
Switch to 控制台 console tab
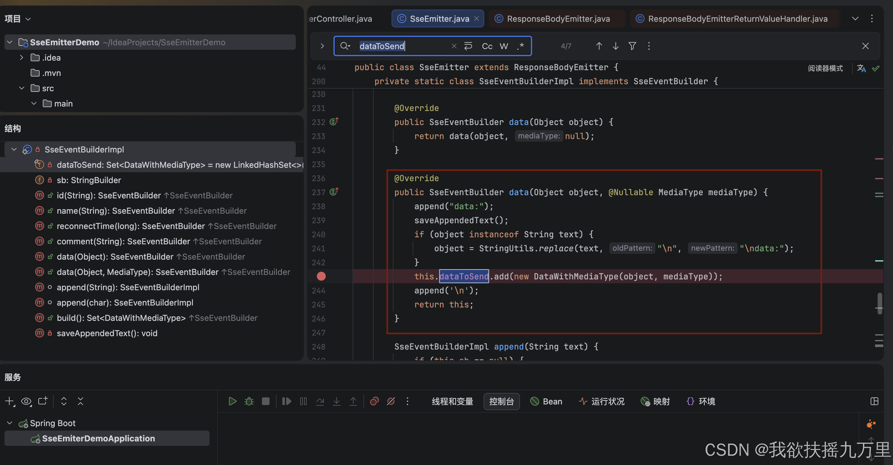(501, 401)
